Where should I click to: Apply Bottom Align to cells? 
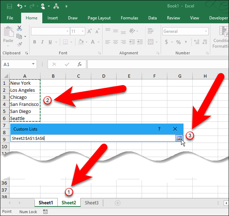pyautogui.click(x=123, y=32)
